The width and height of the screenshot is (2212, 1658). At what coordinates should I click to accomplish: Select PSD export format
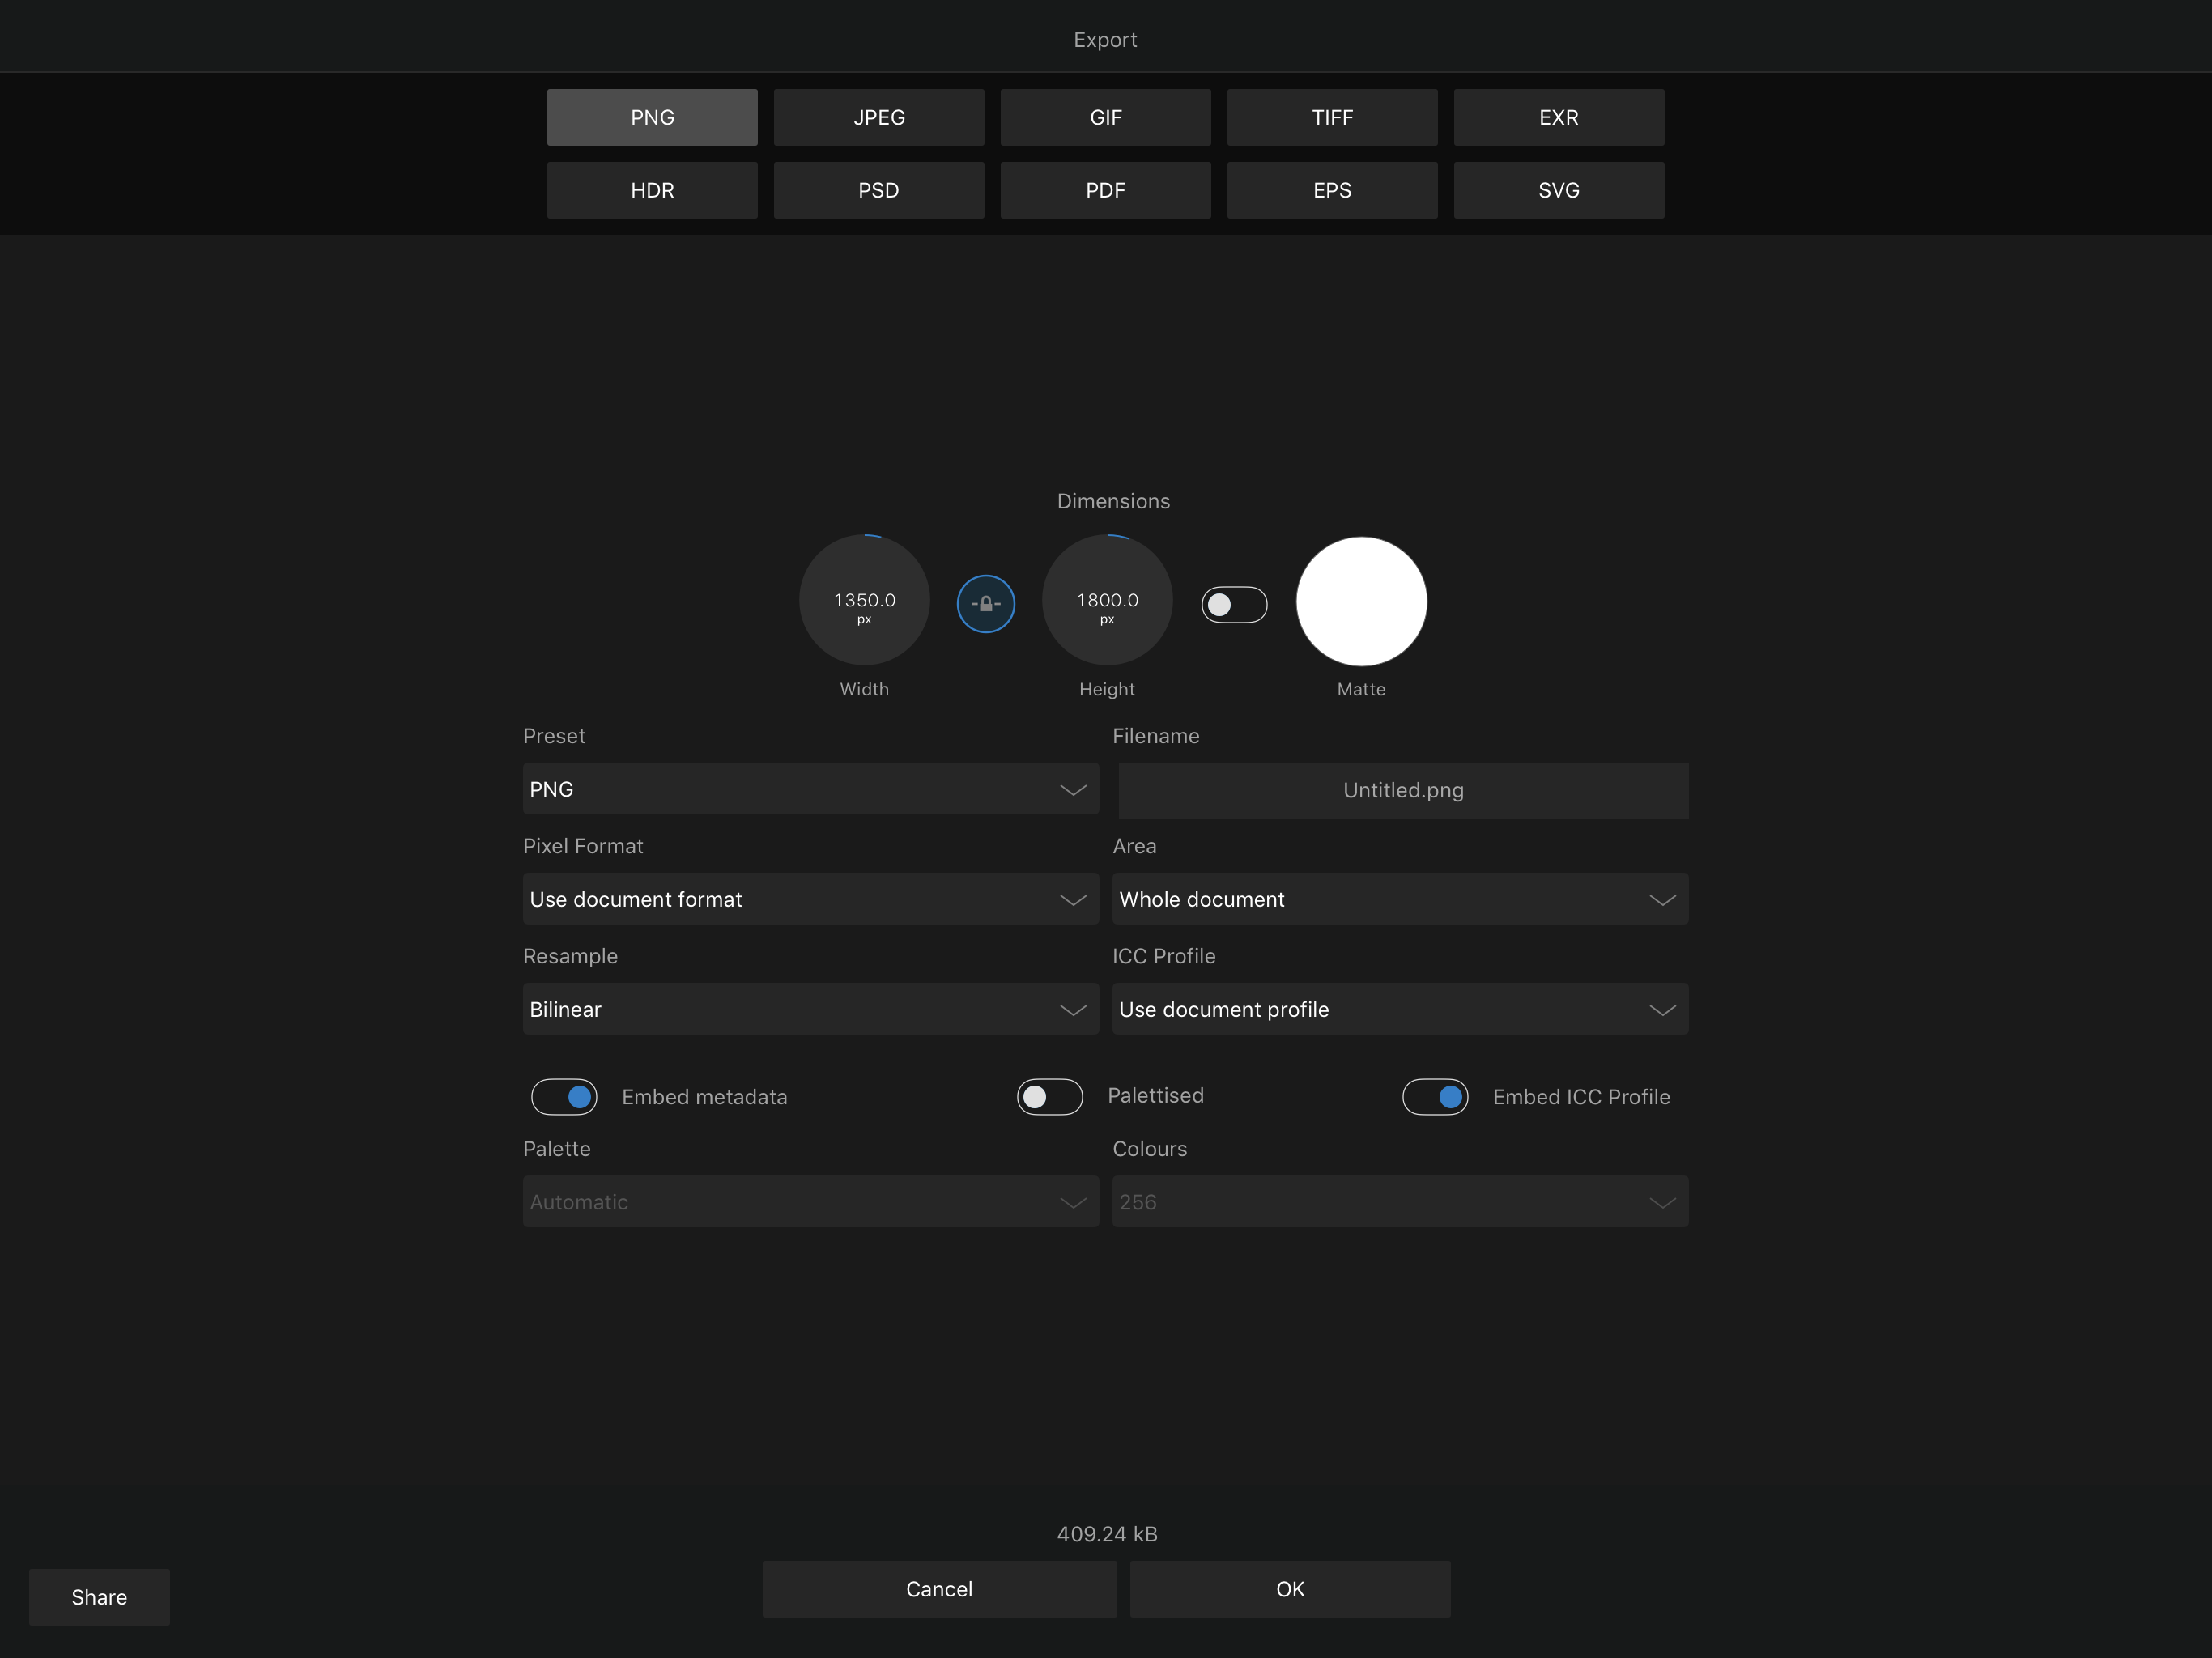tap(879, 190)
